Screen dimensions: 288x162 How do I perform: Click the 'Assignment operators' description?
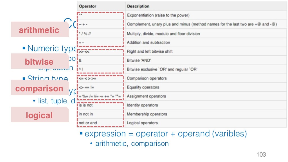tap(147, 96)
